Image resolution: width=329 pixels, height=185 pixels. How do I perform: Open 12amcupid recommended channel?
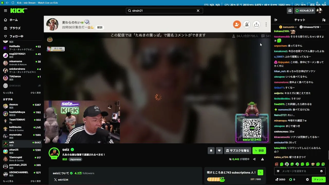click(x=22, y=159)
